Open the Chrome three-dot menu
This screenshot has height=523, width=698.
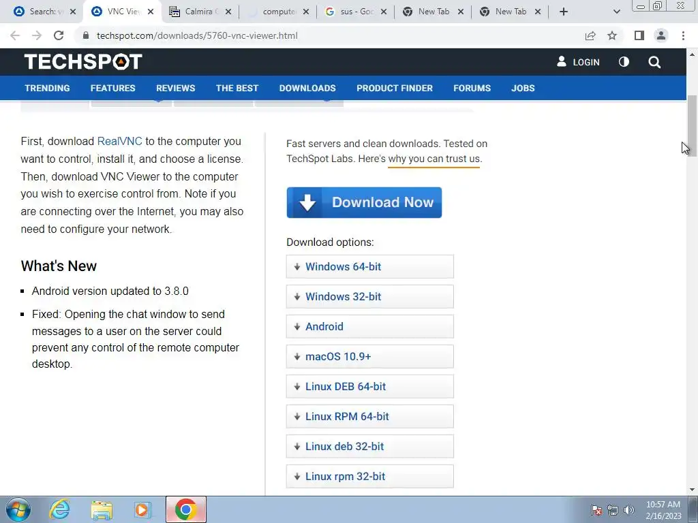point(683,35)
